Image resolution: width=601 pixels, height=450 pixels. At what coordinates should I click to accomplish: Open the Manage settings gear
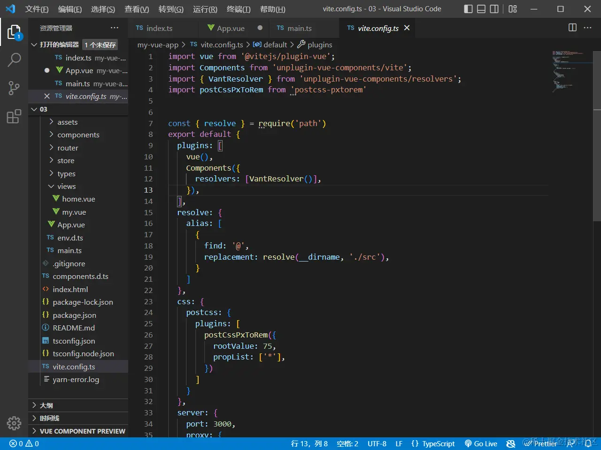tap(14, 423)
